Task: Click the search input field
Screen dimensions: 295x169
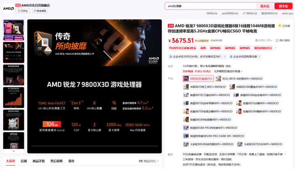Action: pyautogui.click(x=210, y=6)
